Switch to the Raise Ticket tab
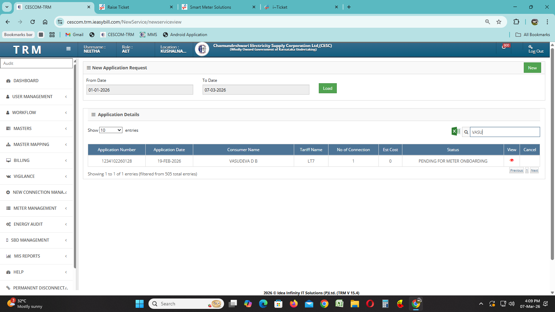The height and width of the screenshot is (312, 555). pos(136,7)
